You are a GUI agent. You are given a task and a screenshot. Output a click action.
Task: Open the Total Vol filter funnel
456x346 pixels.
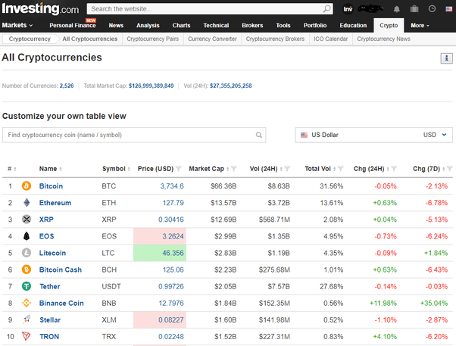(341, 169)
